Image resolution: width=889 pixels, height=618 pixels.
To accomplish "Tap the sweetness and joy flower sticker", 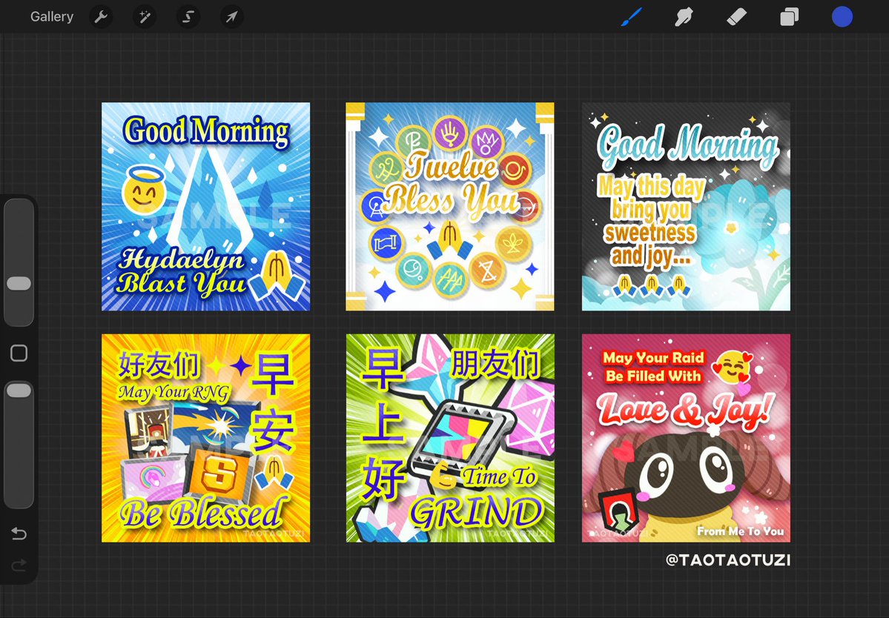I will (686, 207).
